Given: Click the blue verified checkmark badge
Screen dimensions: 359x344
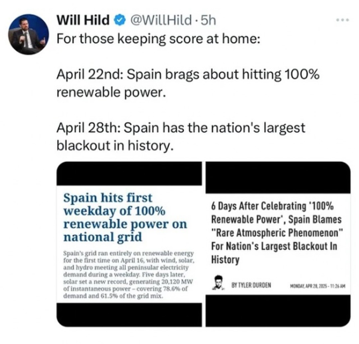Looking at the screenshot, I should point(118,21).
